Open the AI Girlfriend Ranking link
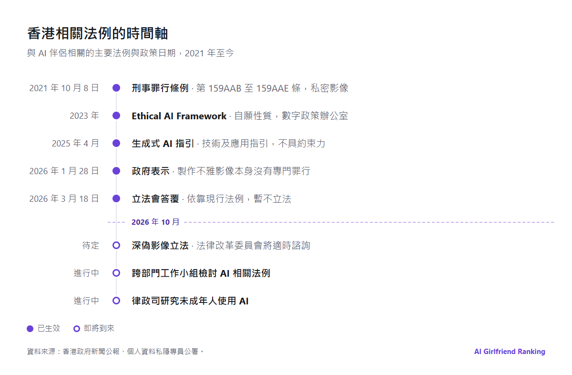Image resolution: width=572 pixels, height=375 pixels. [x=510, y=352]
